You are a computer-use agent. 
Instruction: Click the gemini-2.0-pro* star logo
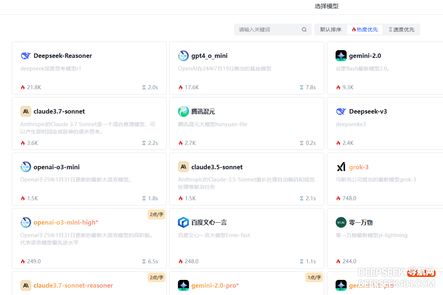point(183,285)
